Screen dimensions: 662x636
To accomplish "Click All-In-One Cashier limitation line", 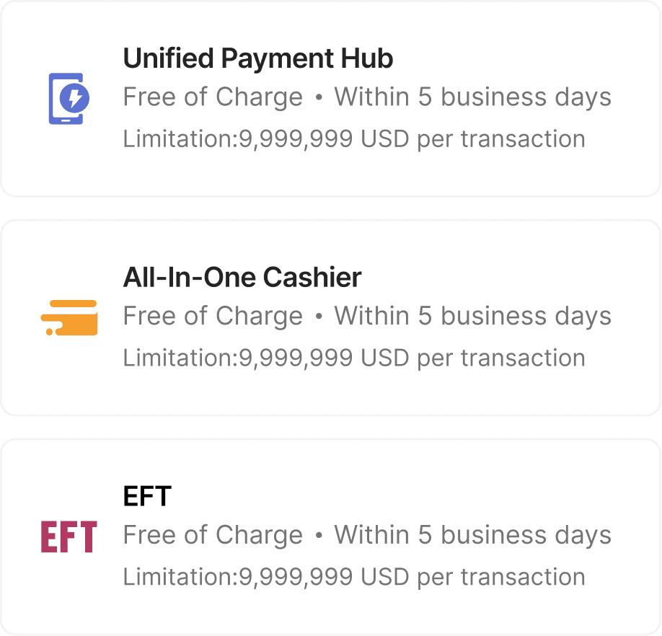I will click(x=354, y=358).
